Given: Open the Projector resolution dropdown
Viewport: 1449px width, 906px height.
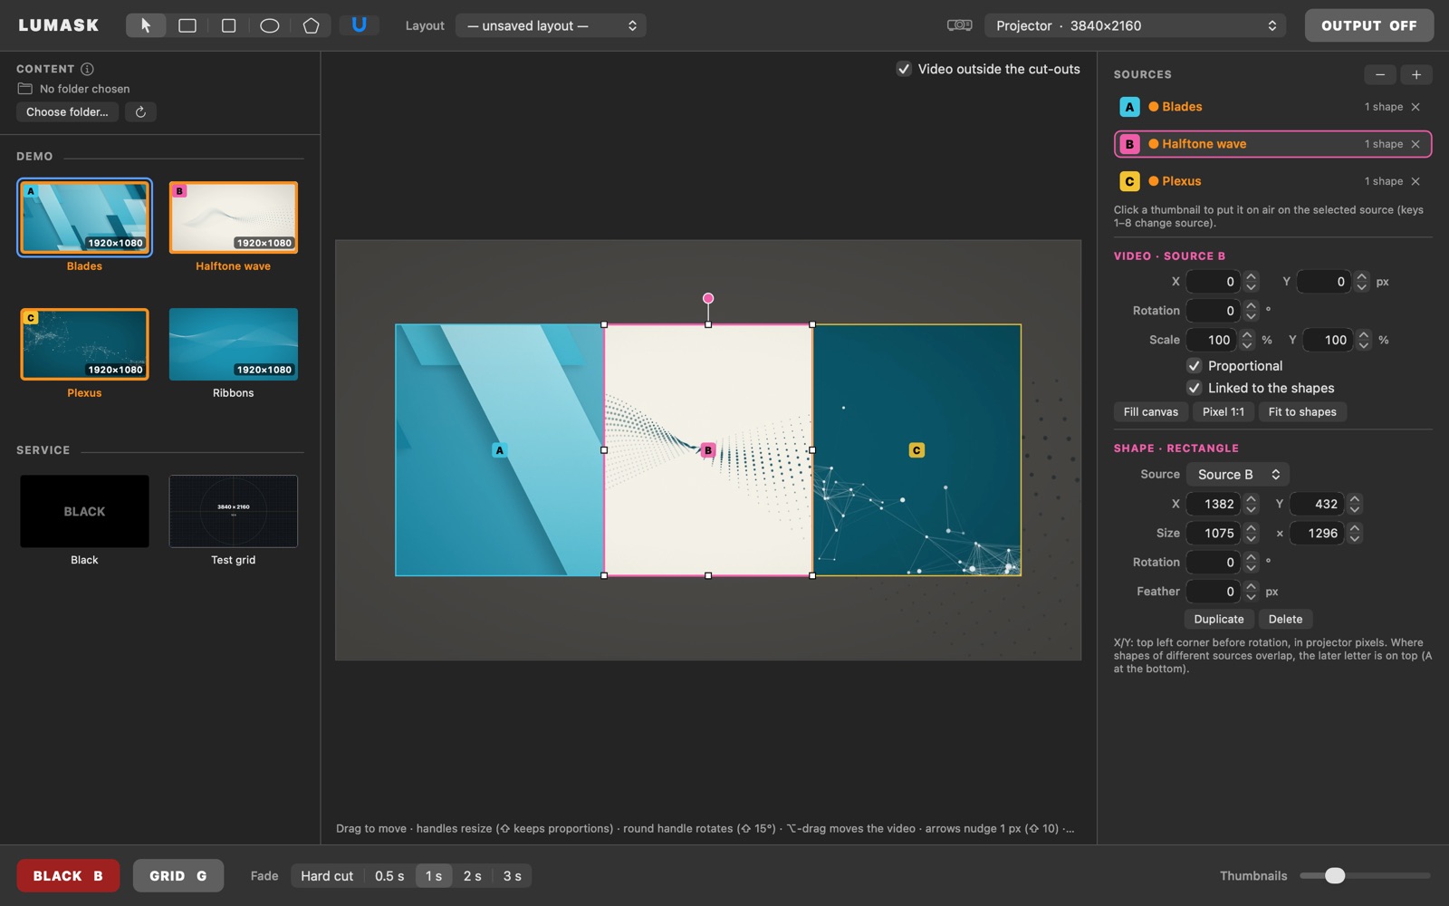Looking at the screenshot, I should [1136, 25].
